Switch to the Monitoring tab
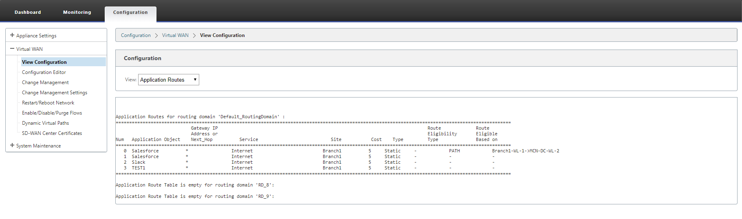 [x=77, y=12]
